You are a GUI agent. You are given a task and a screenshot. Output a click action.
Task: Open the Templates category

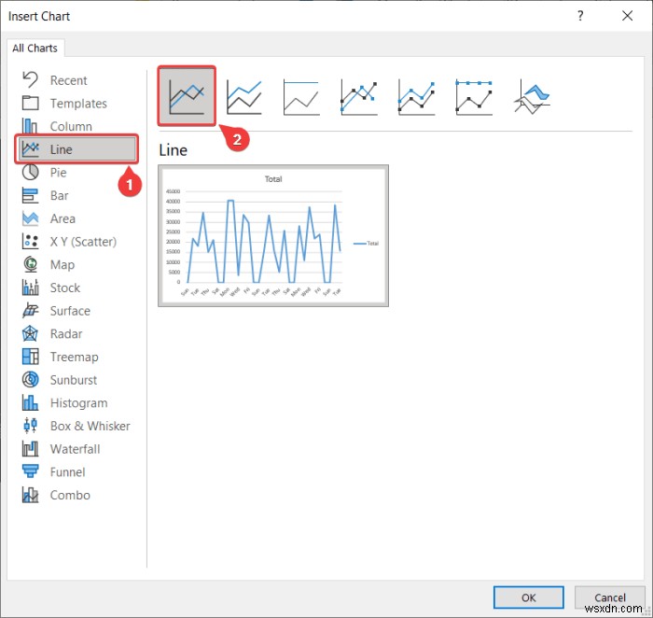(x=78, y=104)
